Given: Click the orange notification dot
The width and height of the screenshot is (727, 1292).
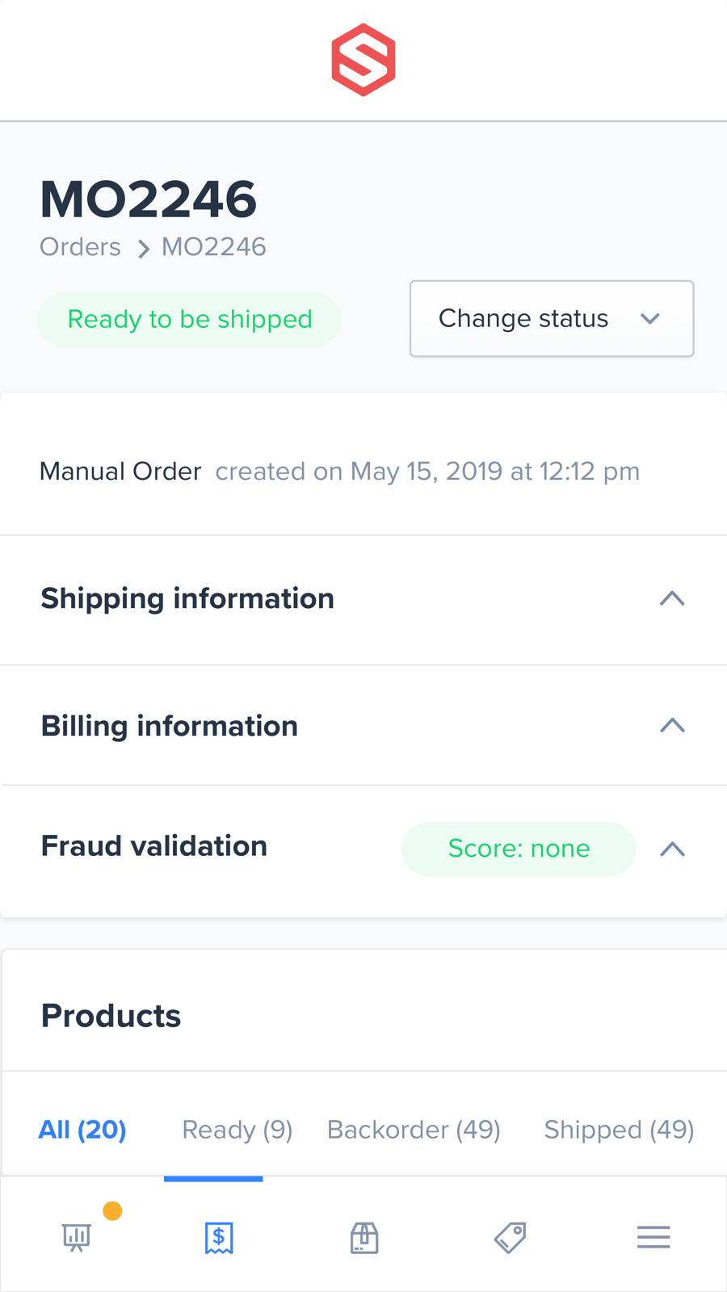Looking at the screenshot, I should tap(113, 1210).
